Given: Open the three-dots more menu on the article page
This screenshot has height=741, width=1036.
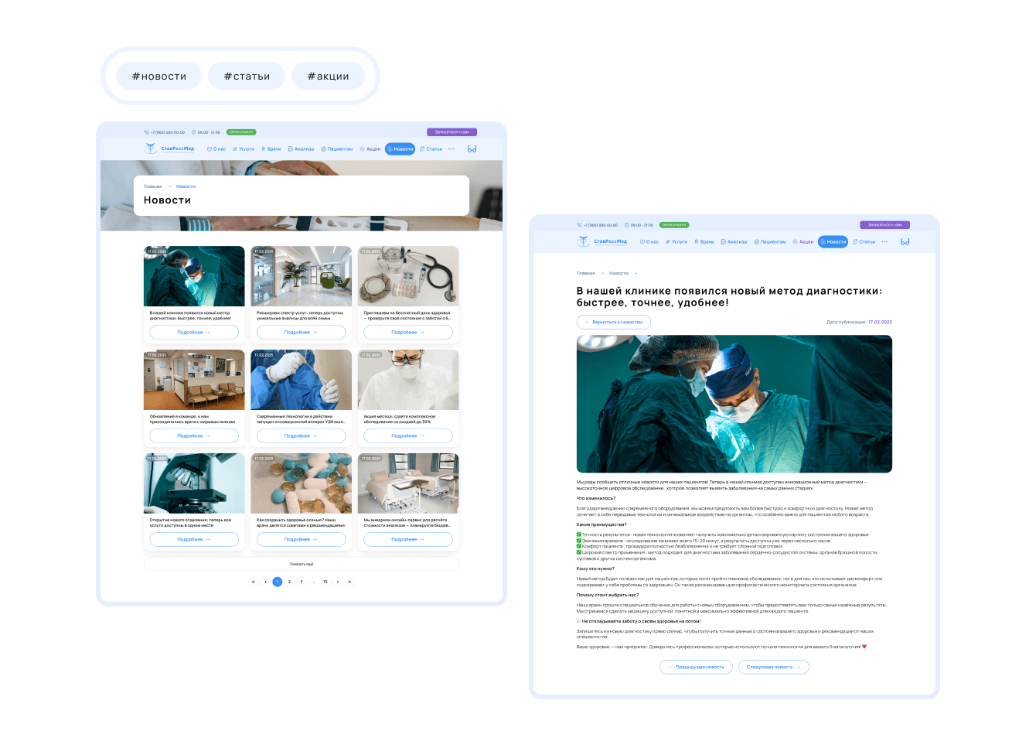Looking at the screenshot, I should click(x=884, y=241).
